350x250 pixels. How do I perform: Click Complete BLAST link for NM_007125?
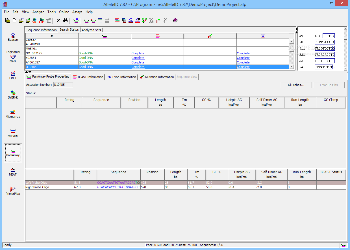(x=138, y=53)
